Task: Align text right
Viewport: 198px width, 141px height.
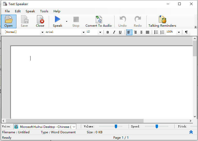Action: [135, 32]
